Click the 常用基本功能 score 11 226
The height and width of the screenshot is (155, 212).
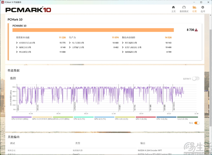tap(62, 37)
